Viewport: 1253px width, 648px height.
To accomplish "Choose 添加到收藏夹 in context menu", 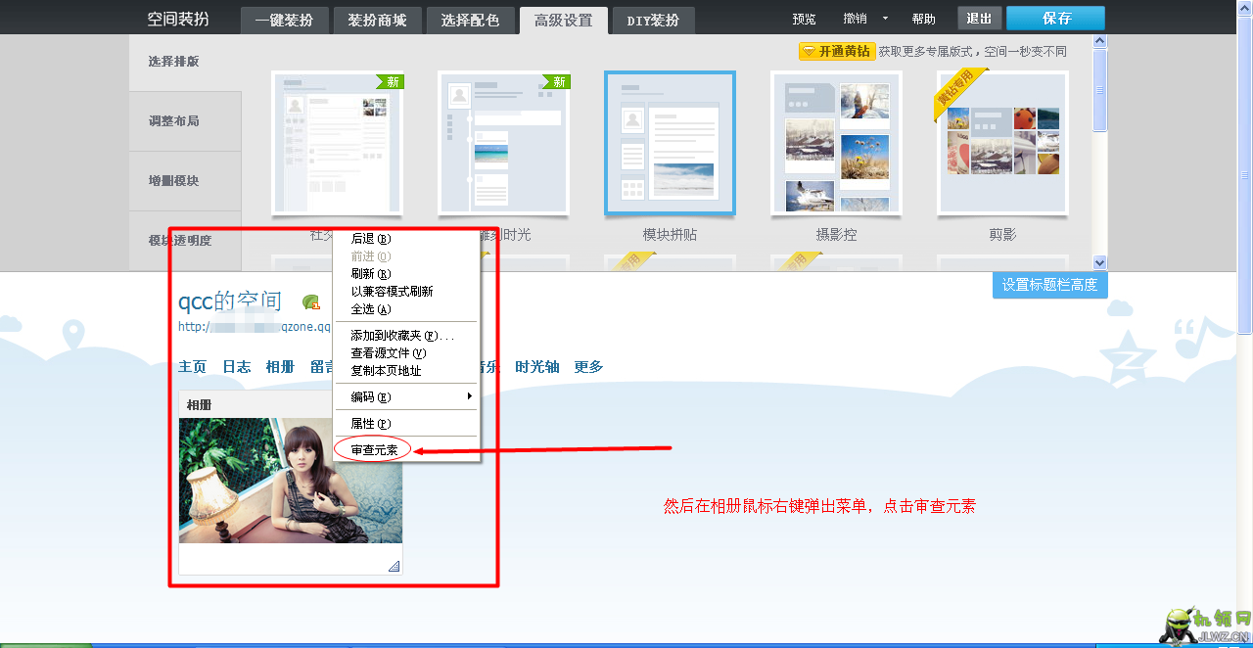I will (406, 336).
